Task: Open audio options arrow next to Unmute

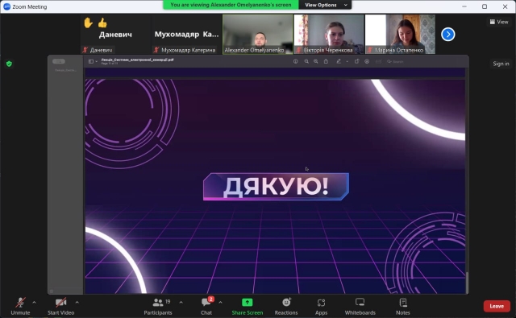Action: [x=34, y=302]
